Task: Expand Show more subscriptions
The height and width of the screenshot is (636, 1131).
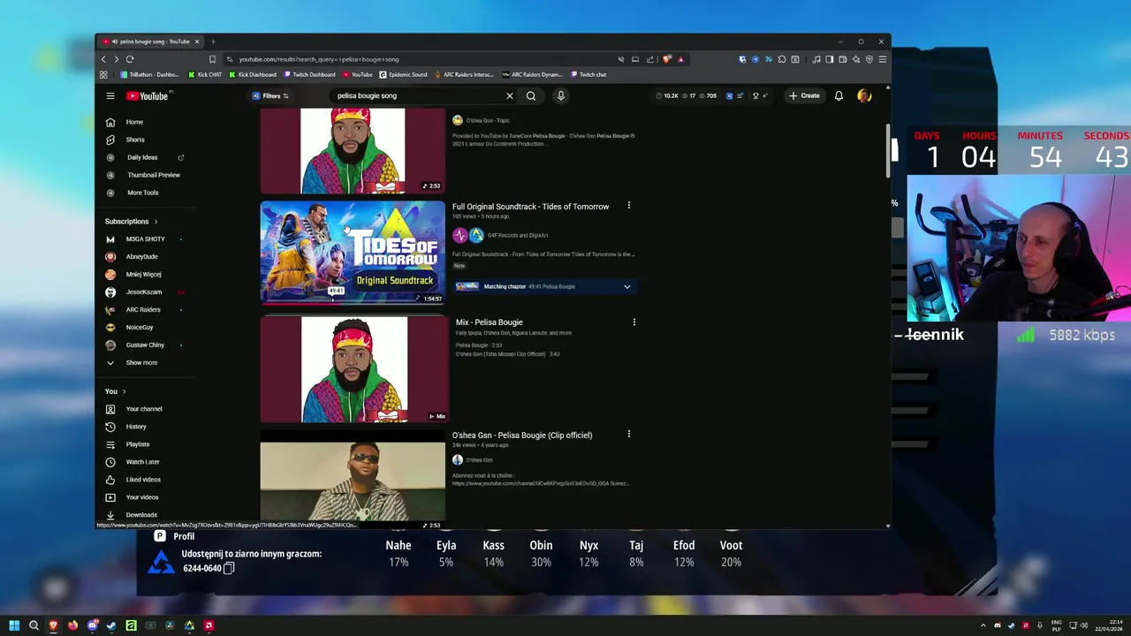Action: pyautogui.click(x=143, y=363)
